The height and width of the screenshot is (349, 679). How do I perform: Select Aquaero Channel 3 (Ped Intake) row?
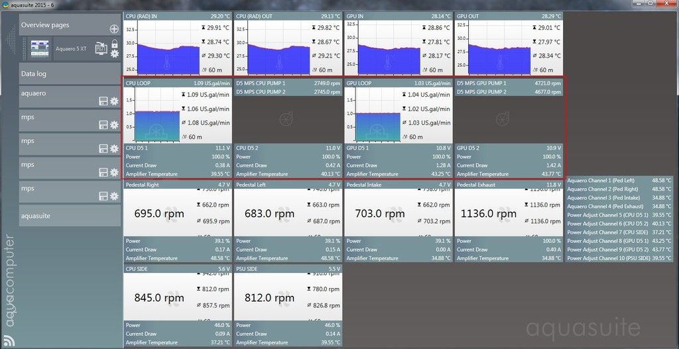[x=619, y=197]
